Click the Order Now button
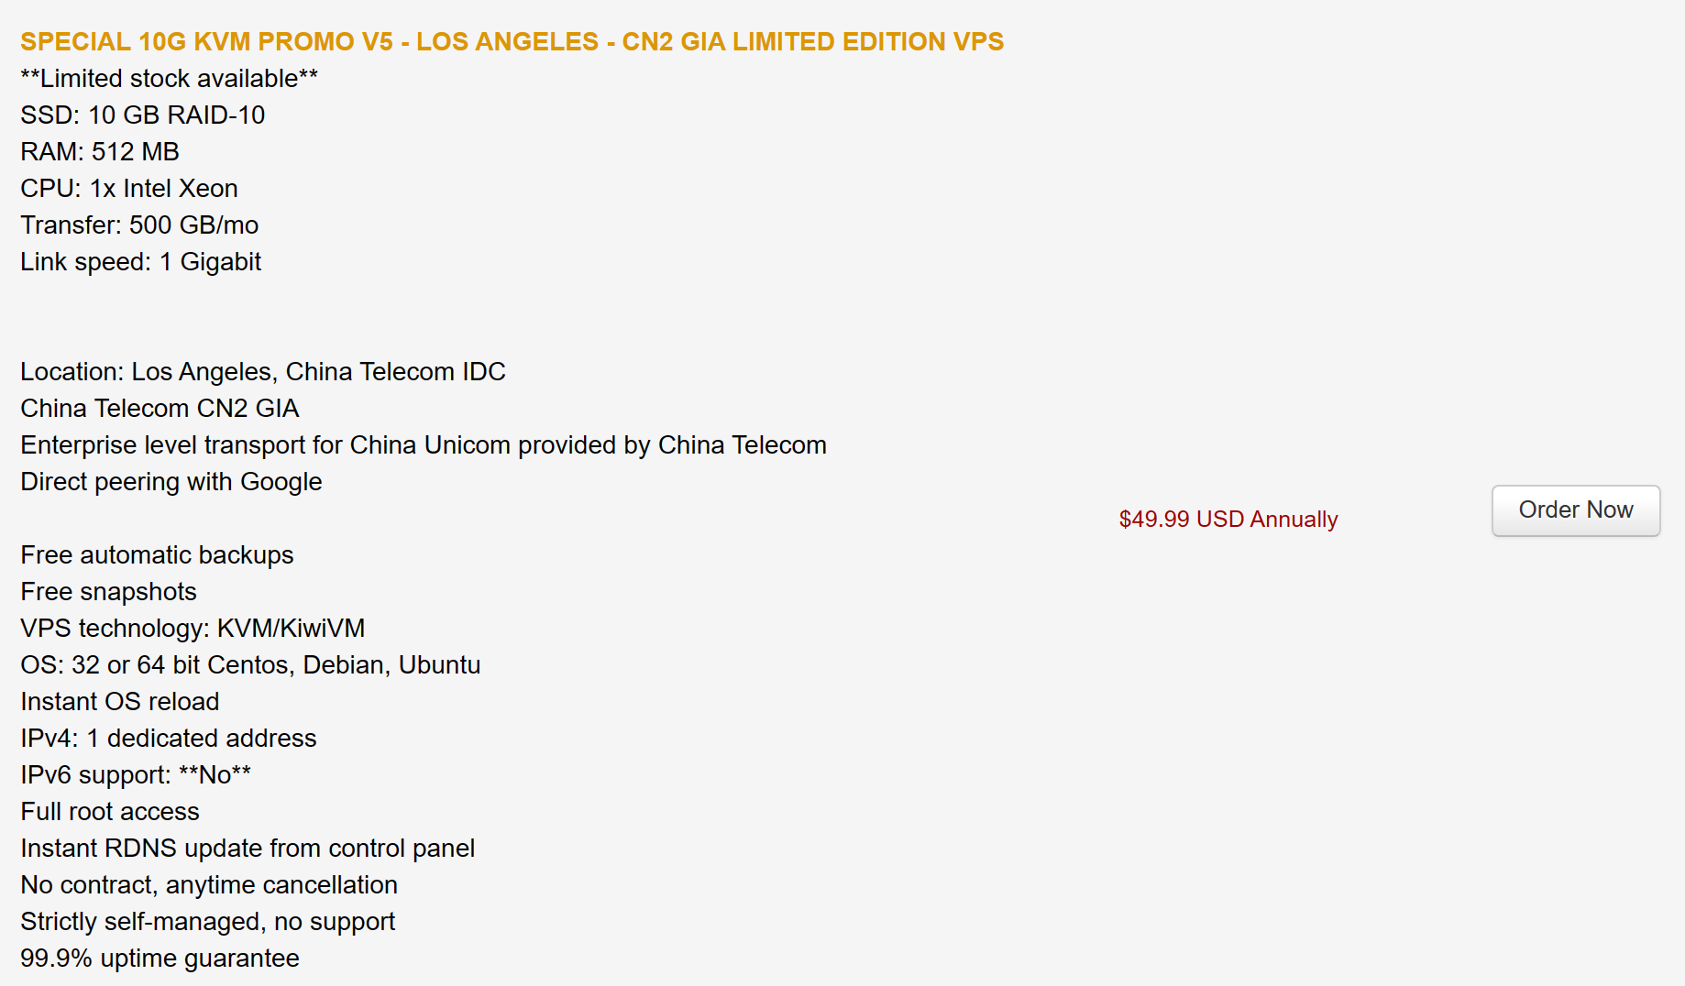This screenshot has width=1685, height=986. coord(1575,510)
